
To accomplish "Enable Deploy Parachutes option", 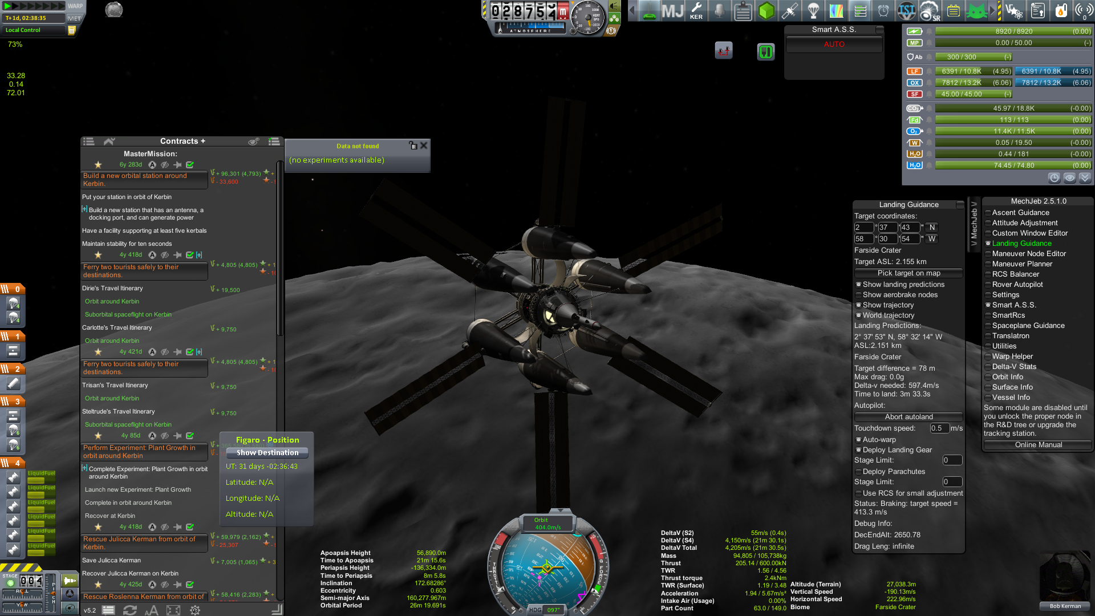I will [890, 472].
